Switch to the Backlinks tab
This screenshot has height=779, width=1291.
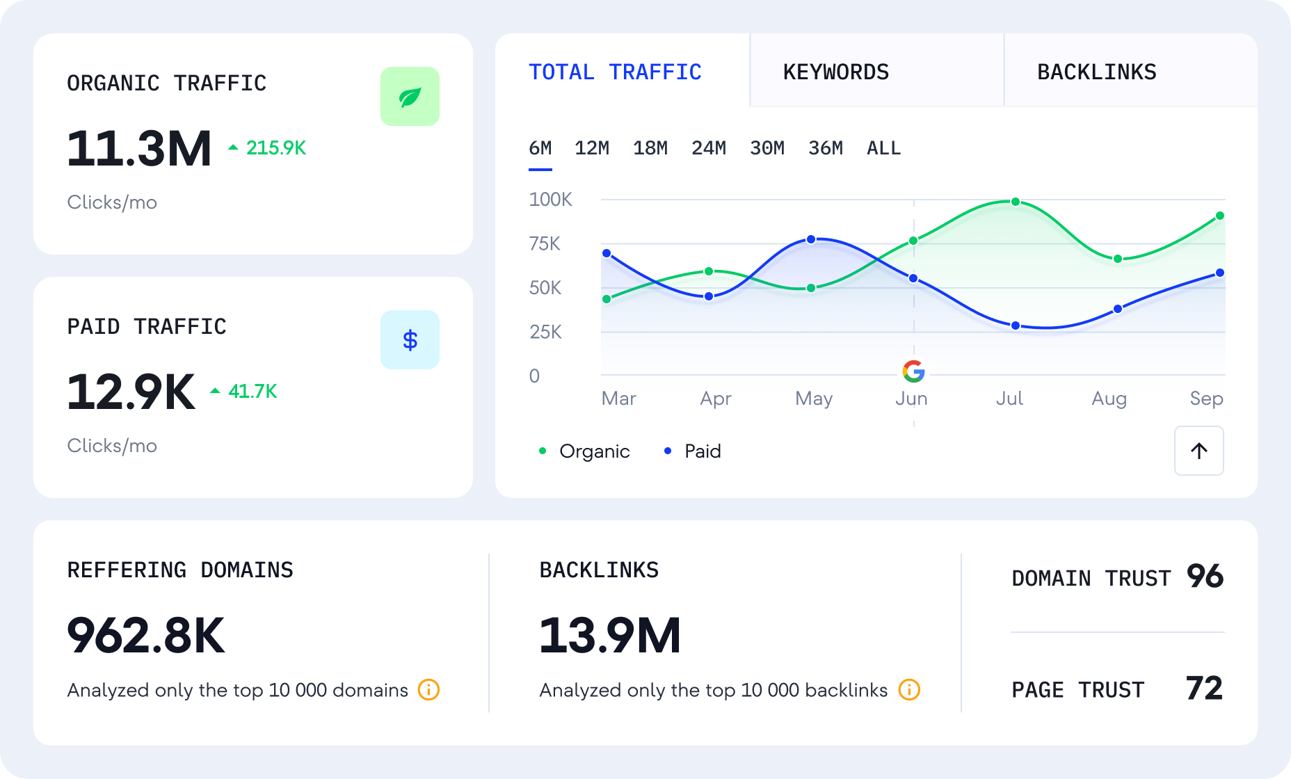(1097, 71)
